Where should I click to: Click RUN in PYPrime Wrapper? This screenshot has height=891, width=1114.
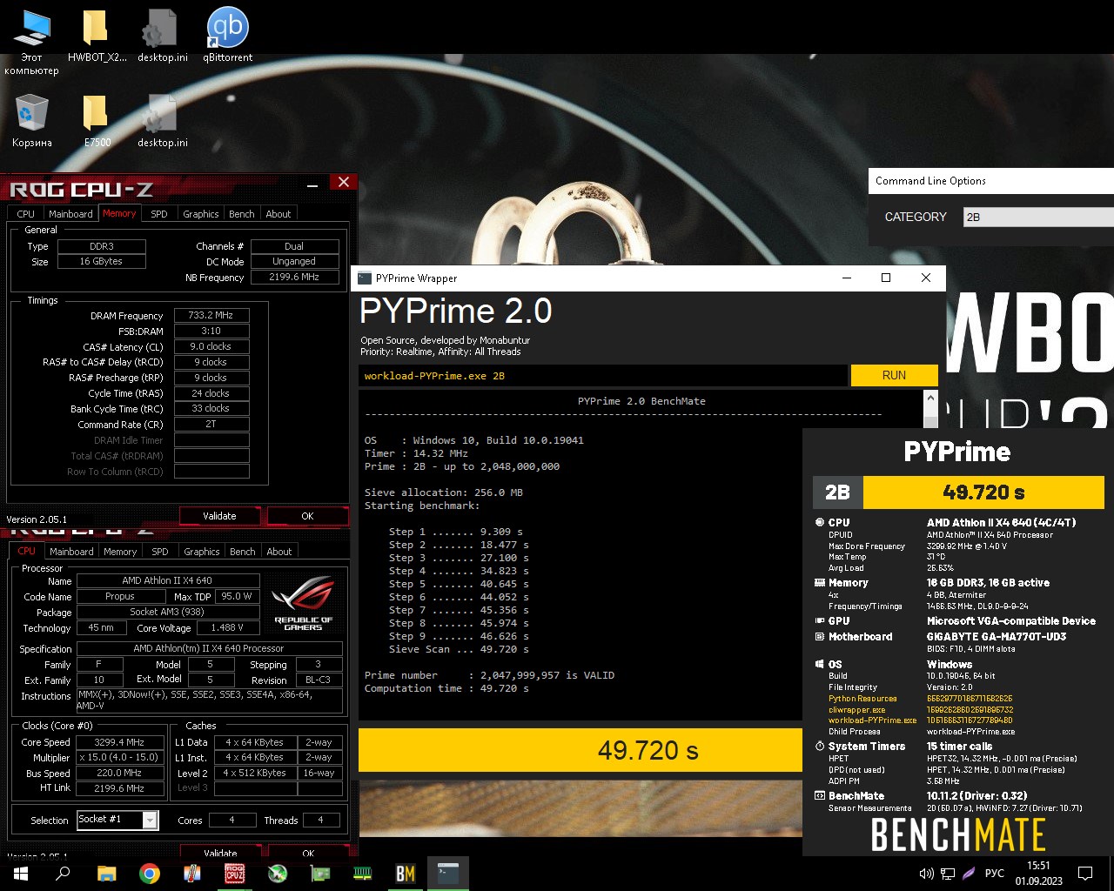[x=894, y=375]
